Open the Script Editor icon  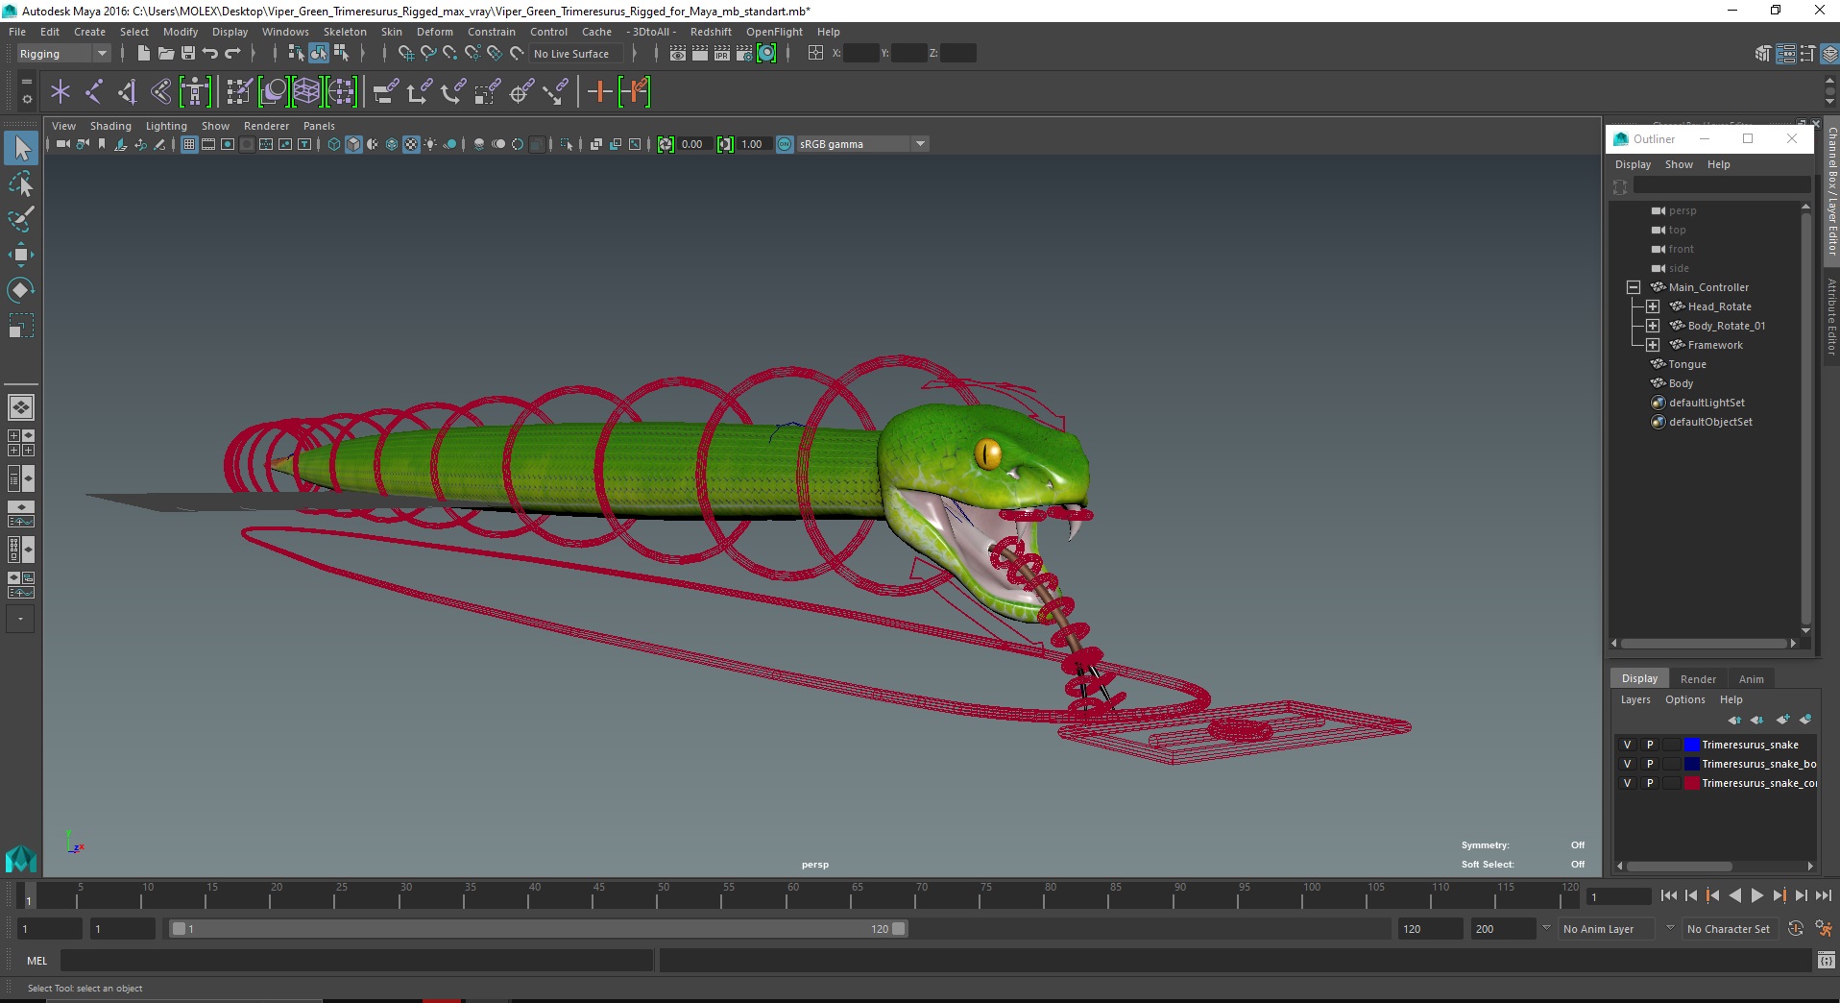coord(1827,960)
